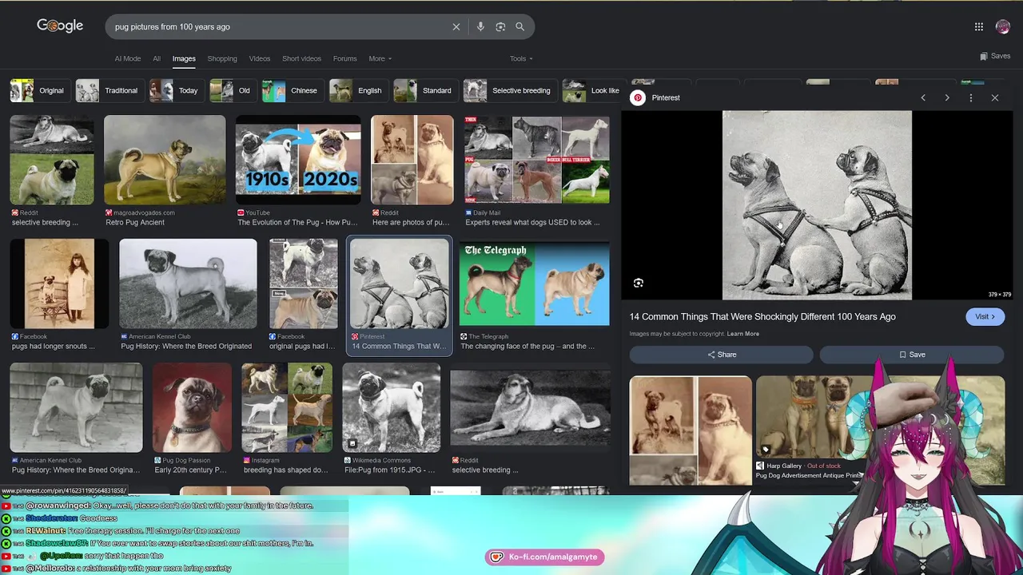This screenshot has width=1023, height=575.
Task: Switch to the All results tab
Action: 157,58
